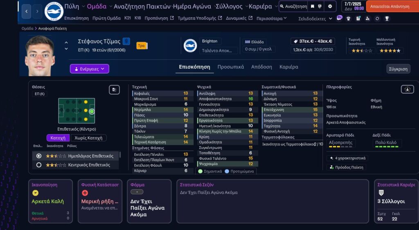
Task: Select the Ημιπλάγιος Επιθετικός role radio button
Action: 39,156
